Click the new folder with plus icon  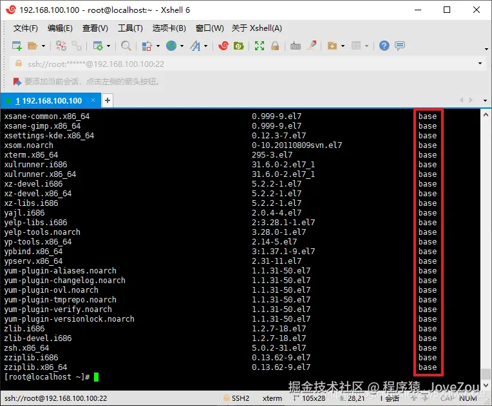332,46
